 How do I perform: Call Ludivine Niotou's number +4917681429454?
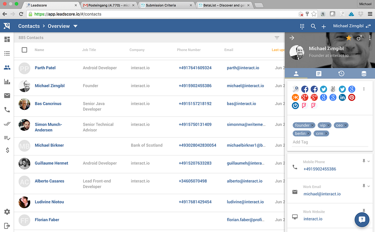[195, 202]
